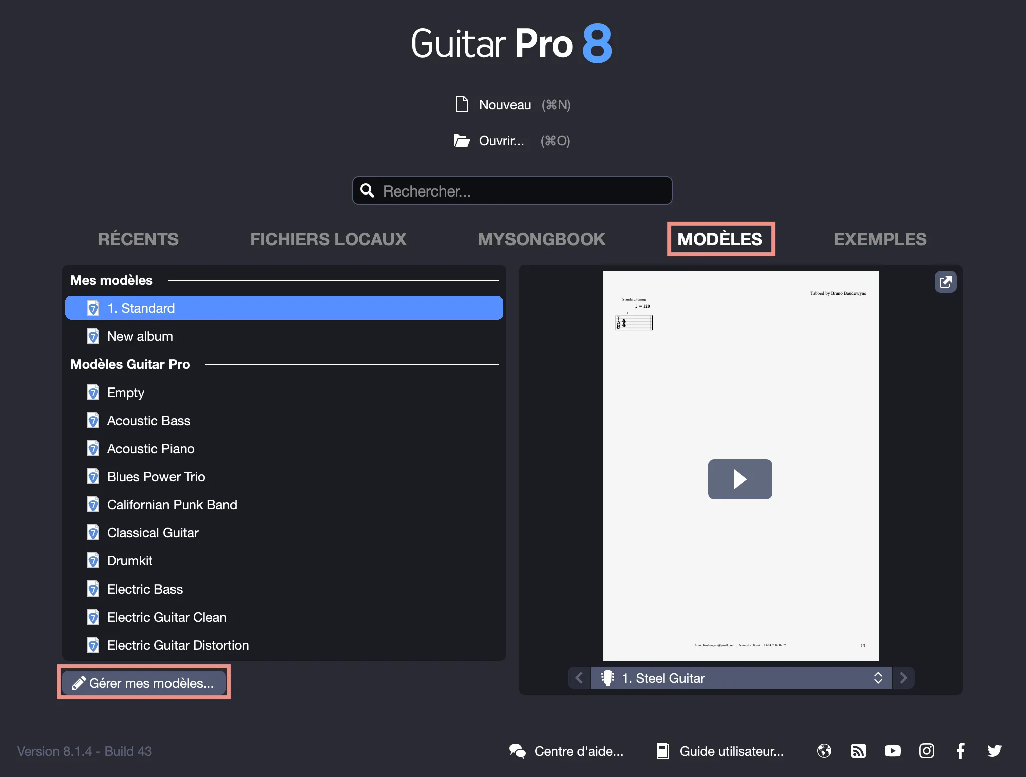Open the 1. Steel Guitar track dropdown
1026x777 pixels.
(741, 678)
